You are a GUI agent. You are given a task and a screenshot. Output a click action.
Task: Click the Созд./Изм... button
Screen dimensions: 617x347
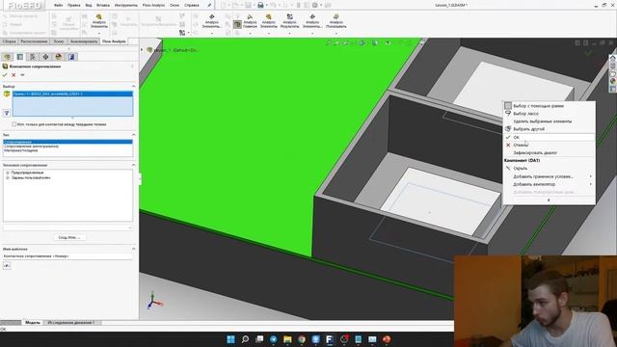(x=69, y=237)
